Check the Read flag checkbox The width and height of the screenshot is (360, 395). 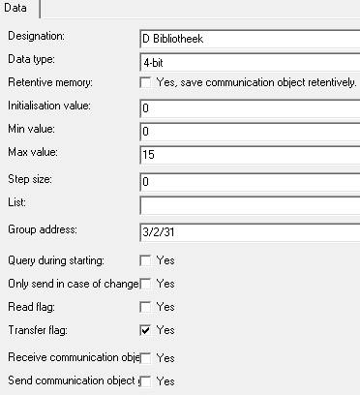[x=145, y=307]
